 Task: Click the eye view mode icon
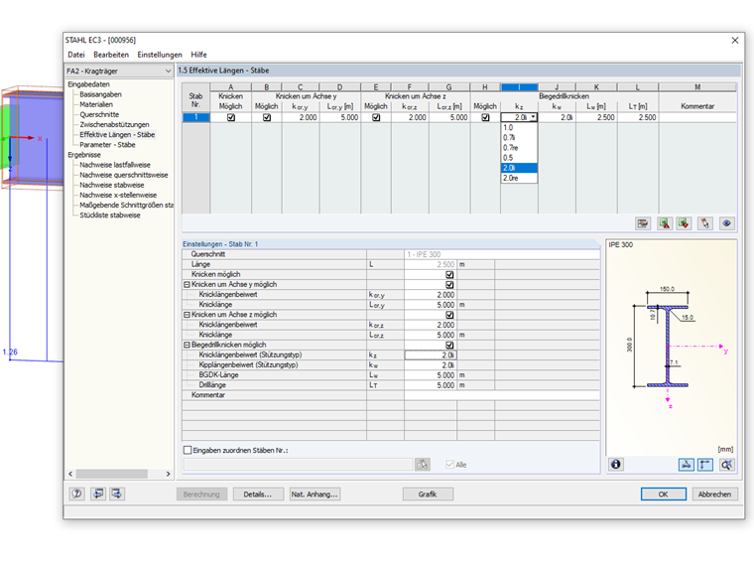pos(727,224)
